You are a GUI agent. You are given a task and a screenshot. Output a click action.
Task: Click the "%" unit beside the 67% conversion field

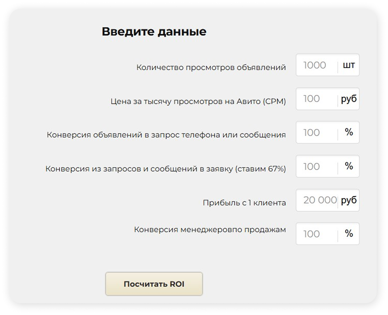(x=349, y=166)
